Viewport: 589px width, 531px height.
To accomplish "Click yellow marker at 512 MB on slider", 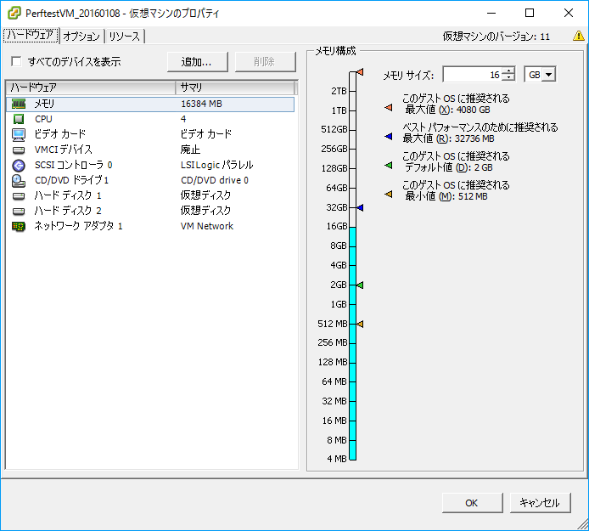I will pos(360,324).
